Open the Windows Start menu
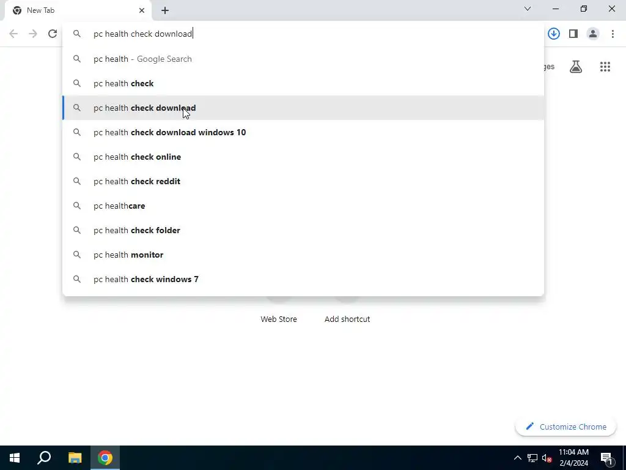626x470 pixels. pyautogui.click(x=15, y=458)
